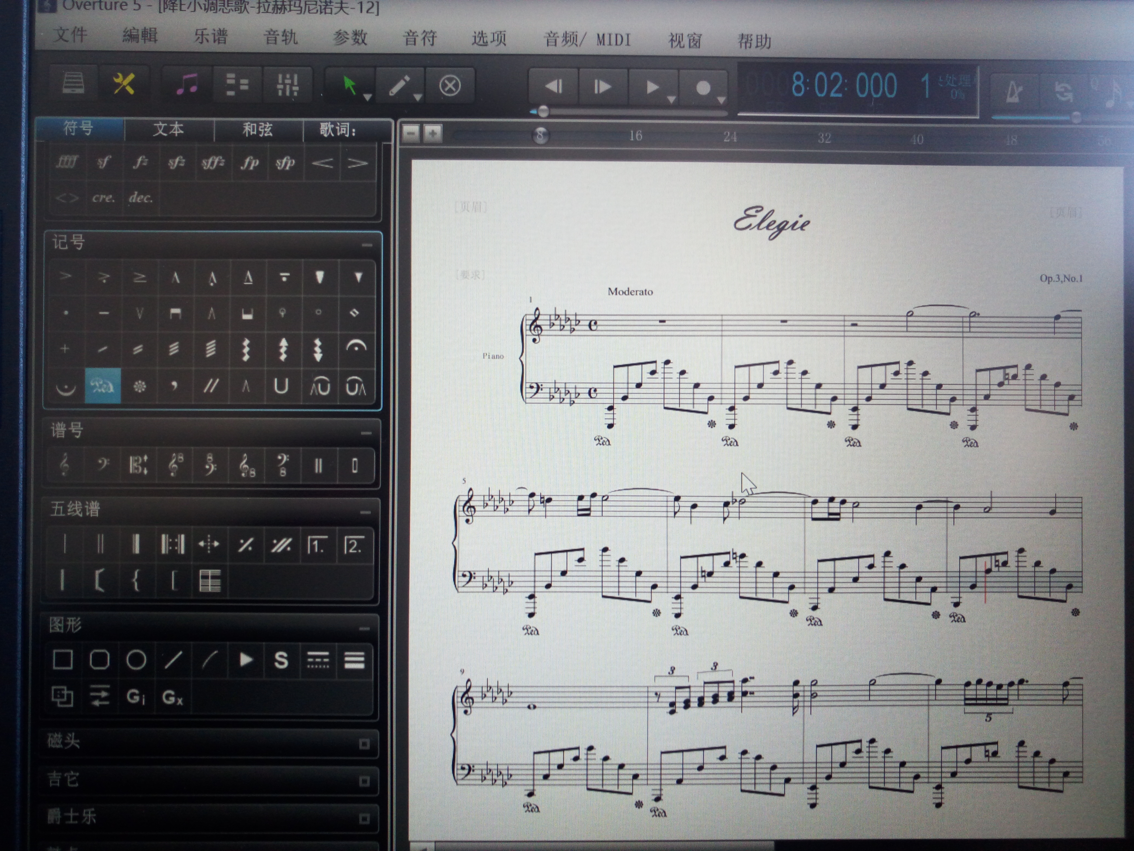This screenshot has width=1134, height=851.
Task: Open the pencil tool dropdown arrow
Action: point(418,97)
